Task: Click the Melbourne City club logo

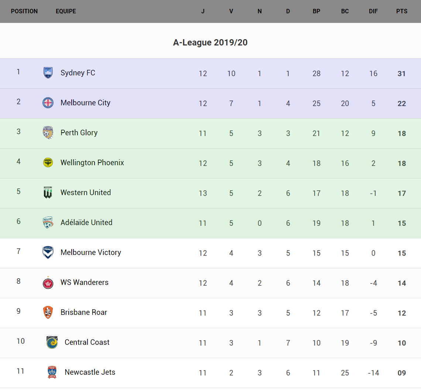Action: [48, 103]
